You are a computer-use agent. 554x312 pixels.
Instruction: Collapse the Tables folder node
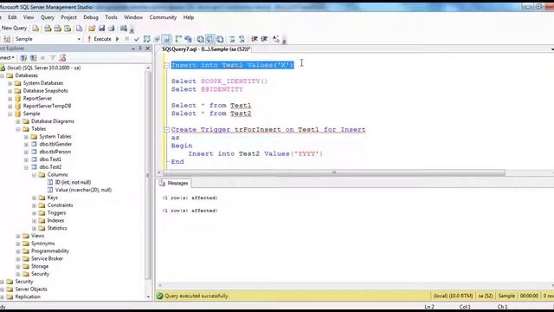[18, 129]
